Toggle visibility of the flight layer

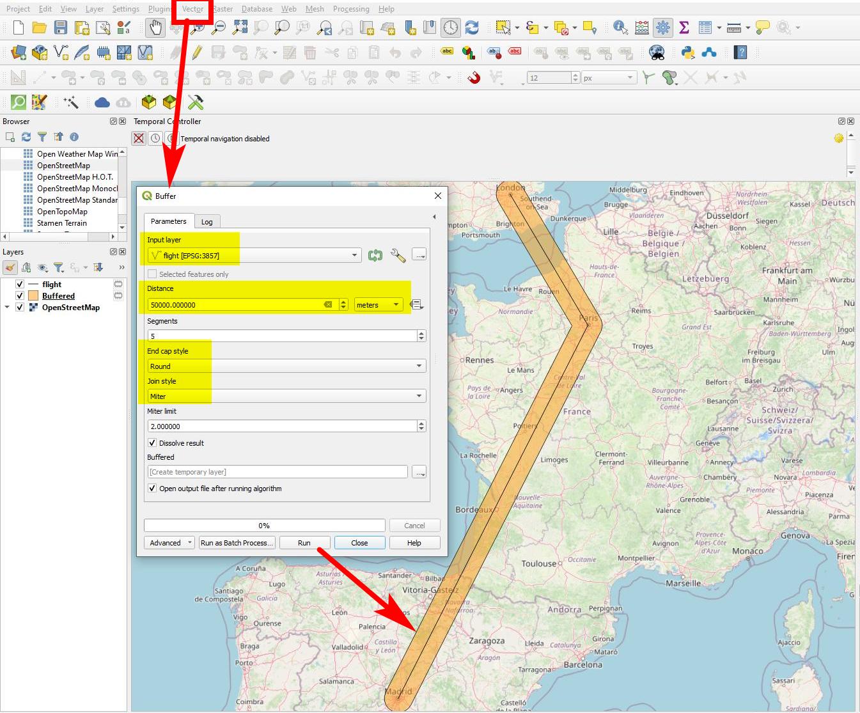point(20,284)
